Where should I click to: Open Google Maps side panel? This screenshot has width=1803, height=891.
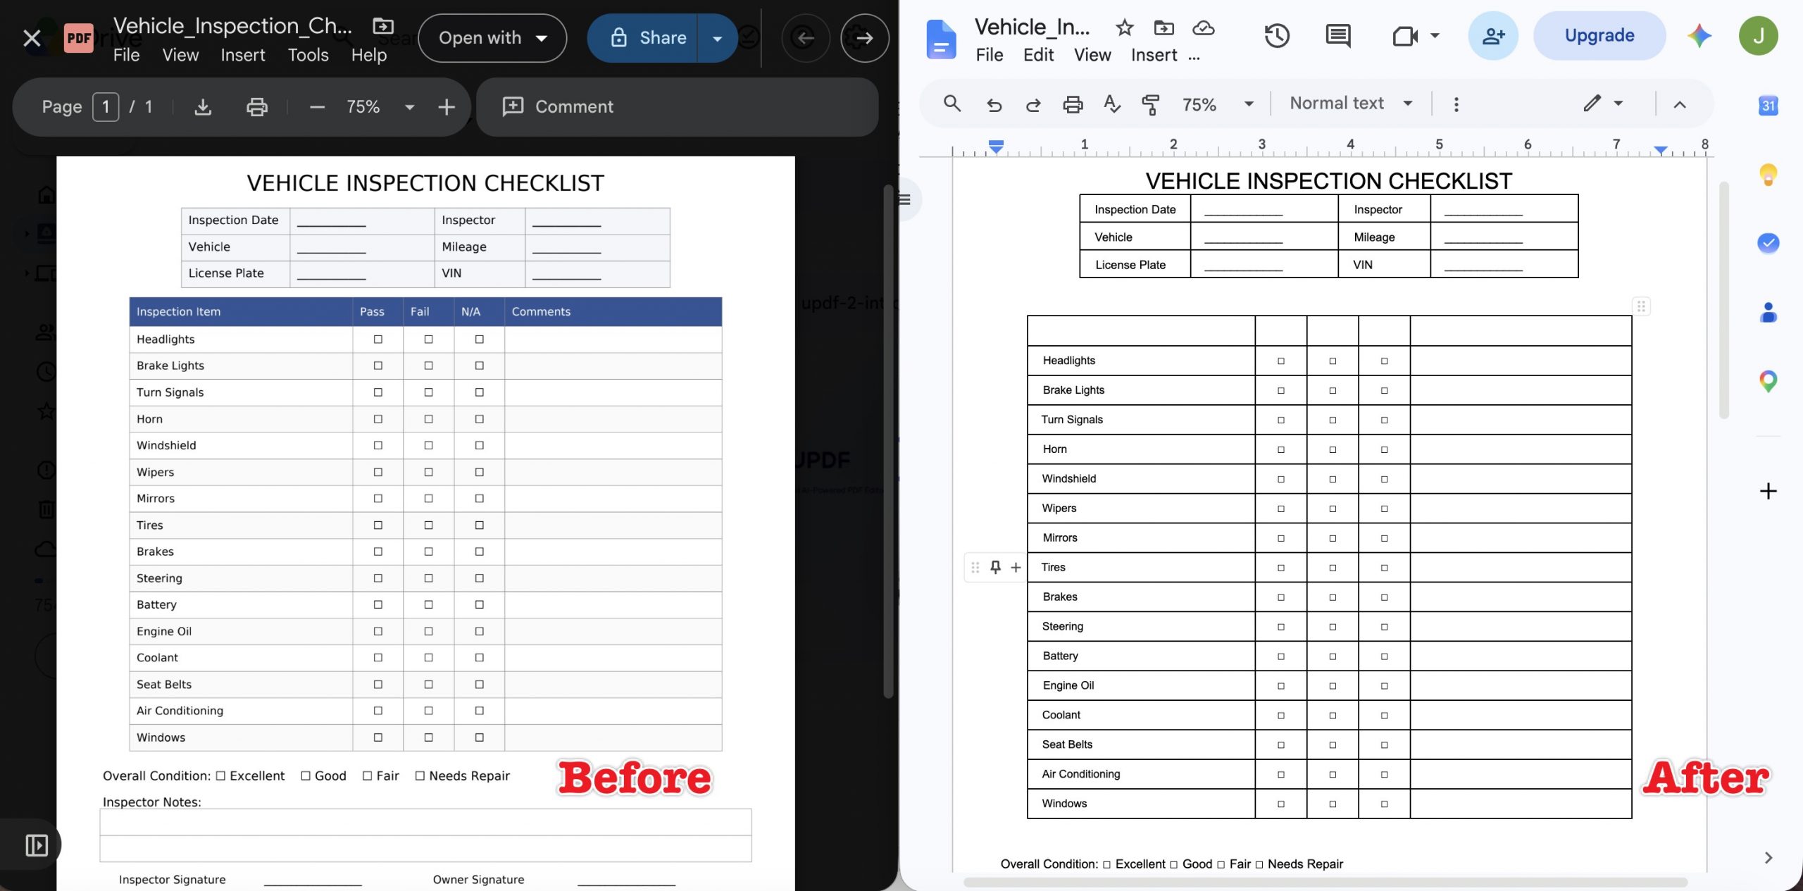[x=1768, y=381]
